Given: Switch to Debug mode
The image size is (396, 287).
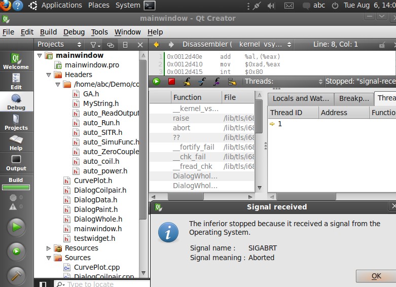Looking at the screenshot, I should (16, 101).
